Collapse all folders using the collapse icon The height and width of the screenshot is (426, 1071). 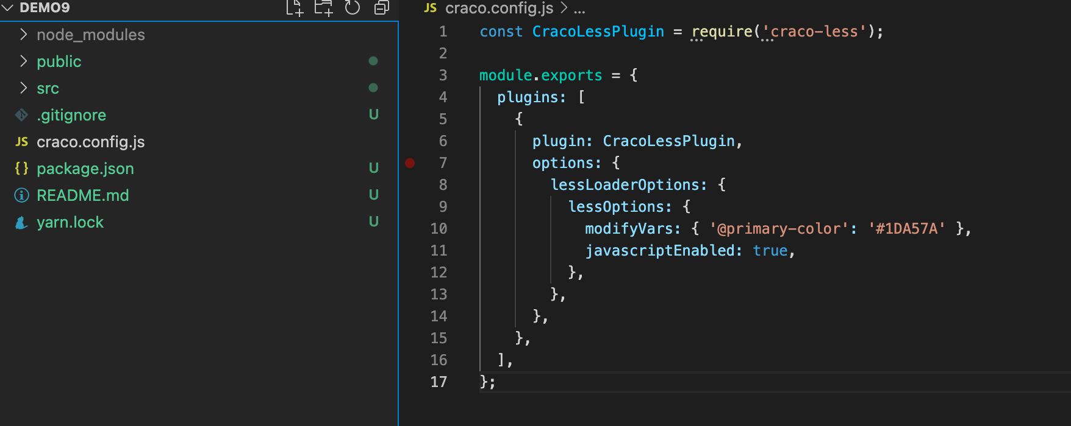(382, 8)
